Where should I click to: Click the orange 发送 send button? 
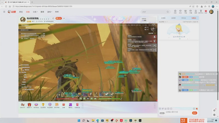coord(195,113)
